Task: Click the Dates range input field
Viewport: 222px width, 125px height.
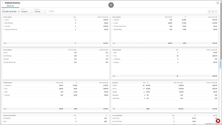Action: point(10,11)
